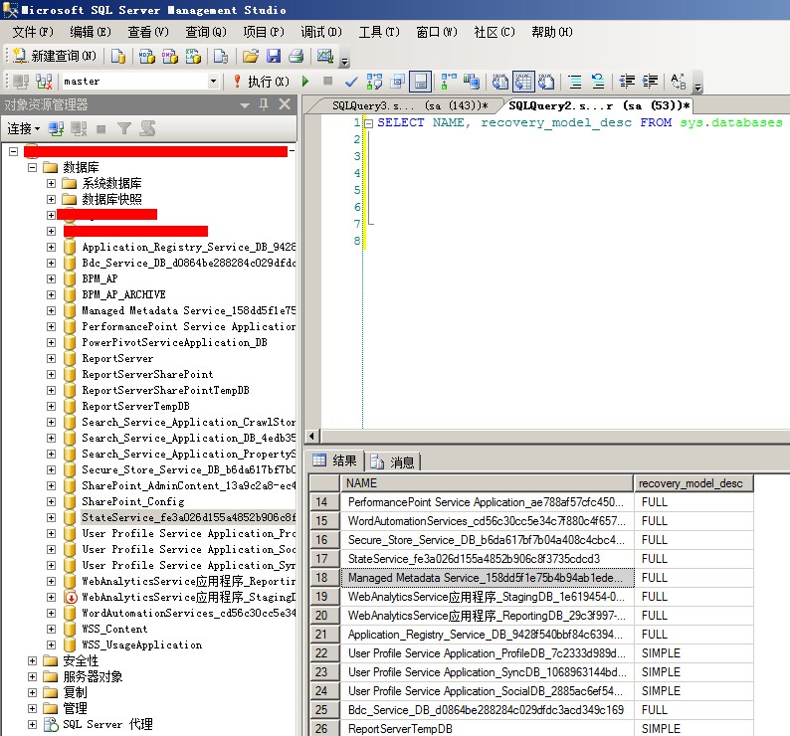Collapse the Databases (数据库) folder
The width and height of the screenshot is (790, 736).
click(x=32, y=167)
